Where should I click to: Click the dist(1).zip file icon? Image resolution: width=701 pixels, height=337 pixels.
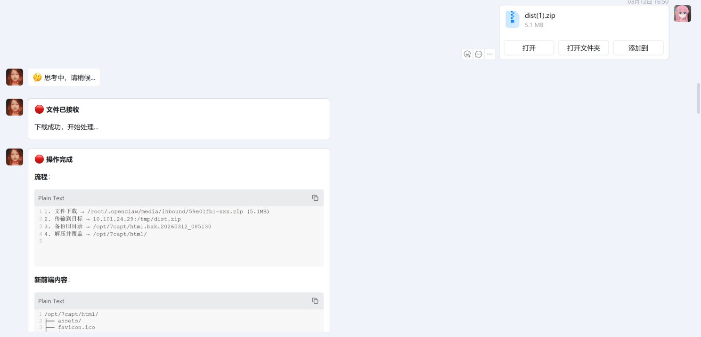tap(512, 19)
